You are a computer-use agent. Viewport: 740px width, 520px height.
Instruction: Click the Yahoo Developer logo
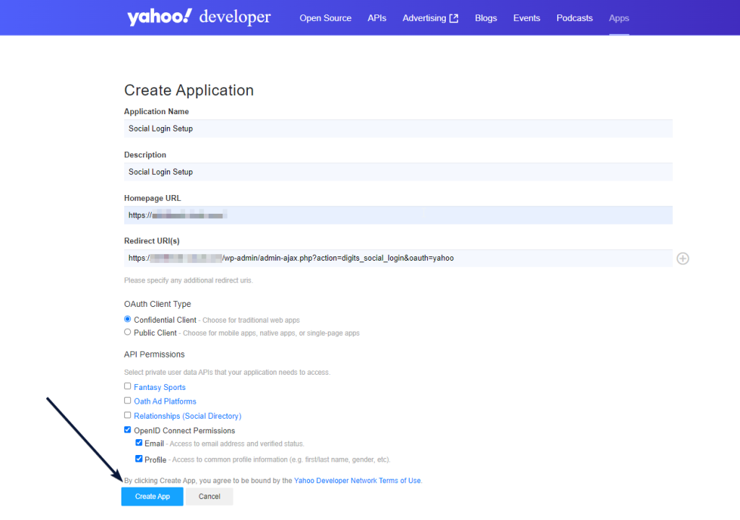[199, 17]
